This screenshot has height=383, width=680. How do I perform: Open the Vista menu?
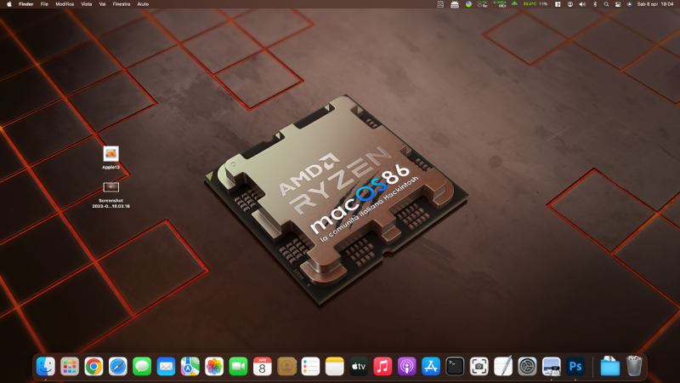tap(87, 4)
